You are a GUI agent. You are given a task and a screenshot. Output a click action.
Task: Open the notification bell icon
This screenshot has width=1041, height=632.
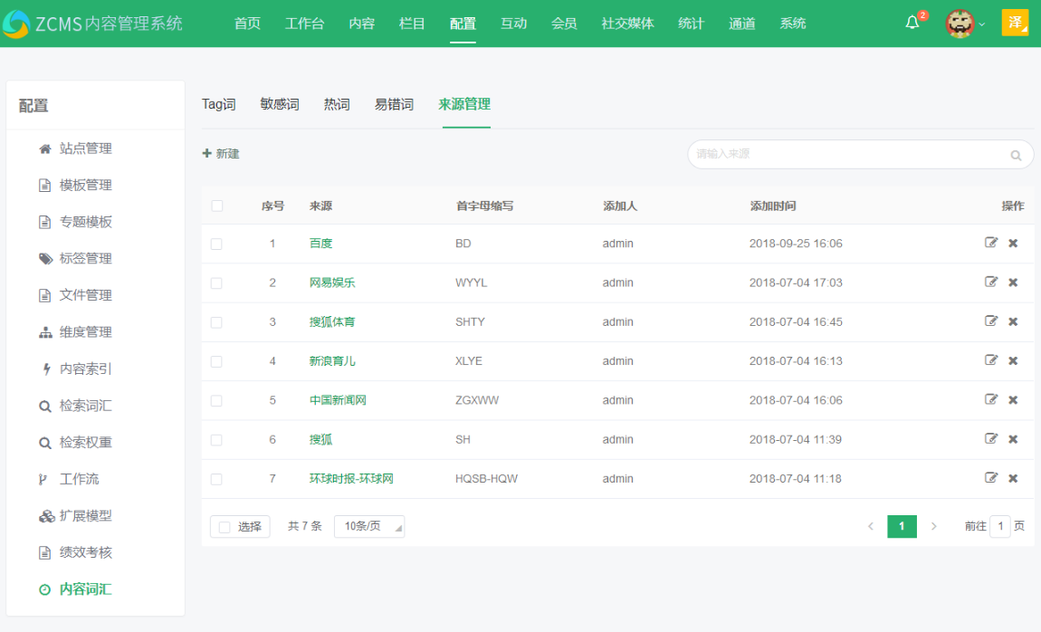coord(913,24)
